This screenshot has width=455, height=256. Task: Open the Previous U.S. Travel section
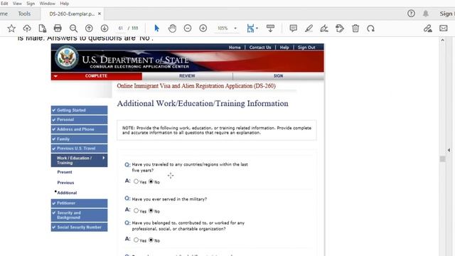tap(79, 149)
